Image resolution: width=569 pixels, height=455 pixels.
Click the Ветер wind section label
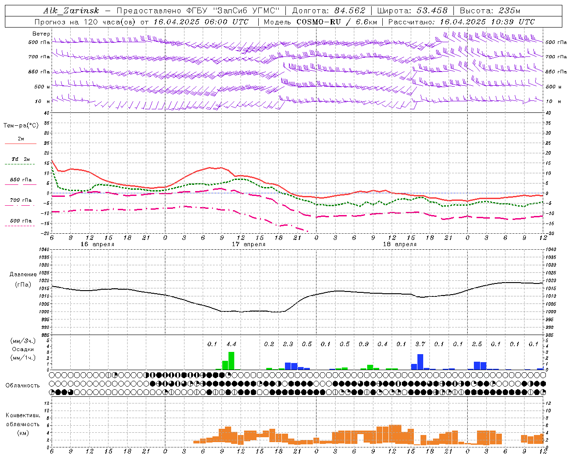click(x=41, y=34)
